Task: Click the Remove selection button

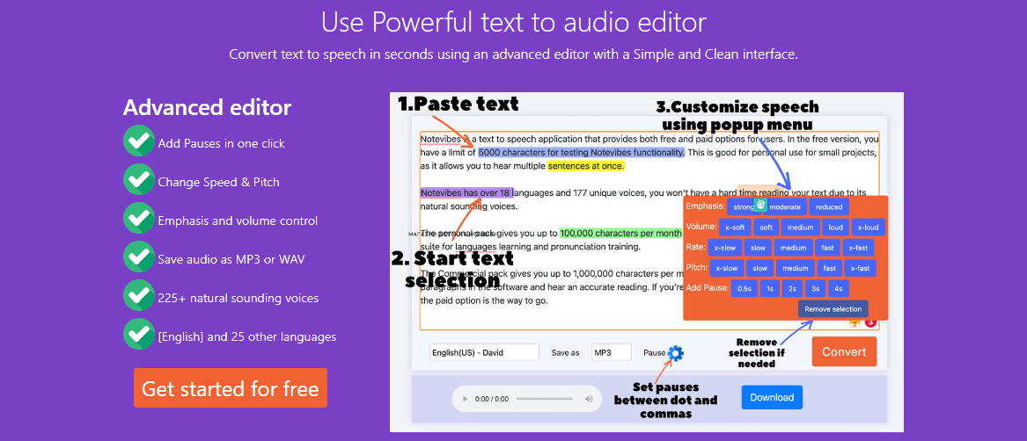Action: (x=833, y=309)
